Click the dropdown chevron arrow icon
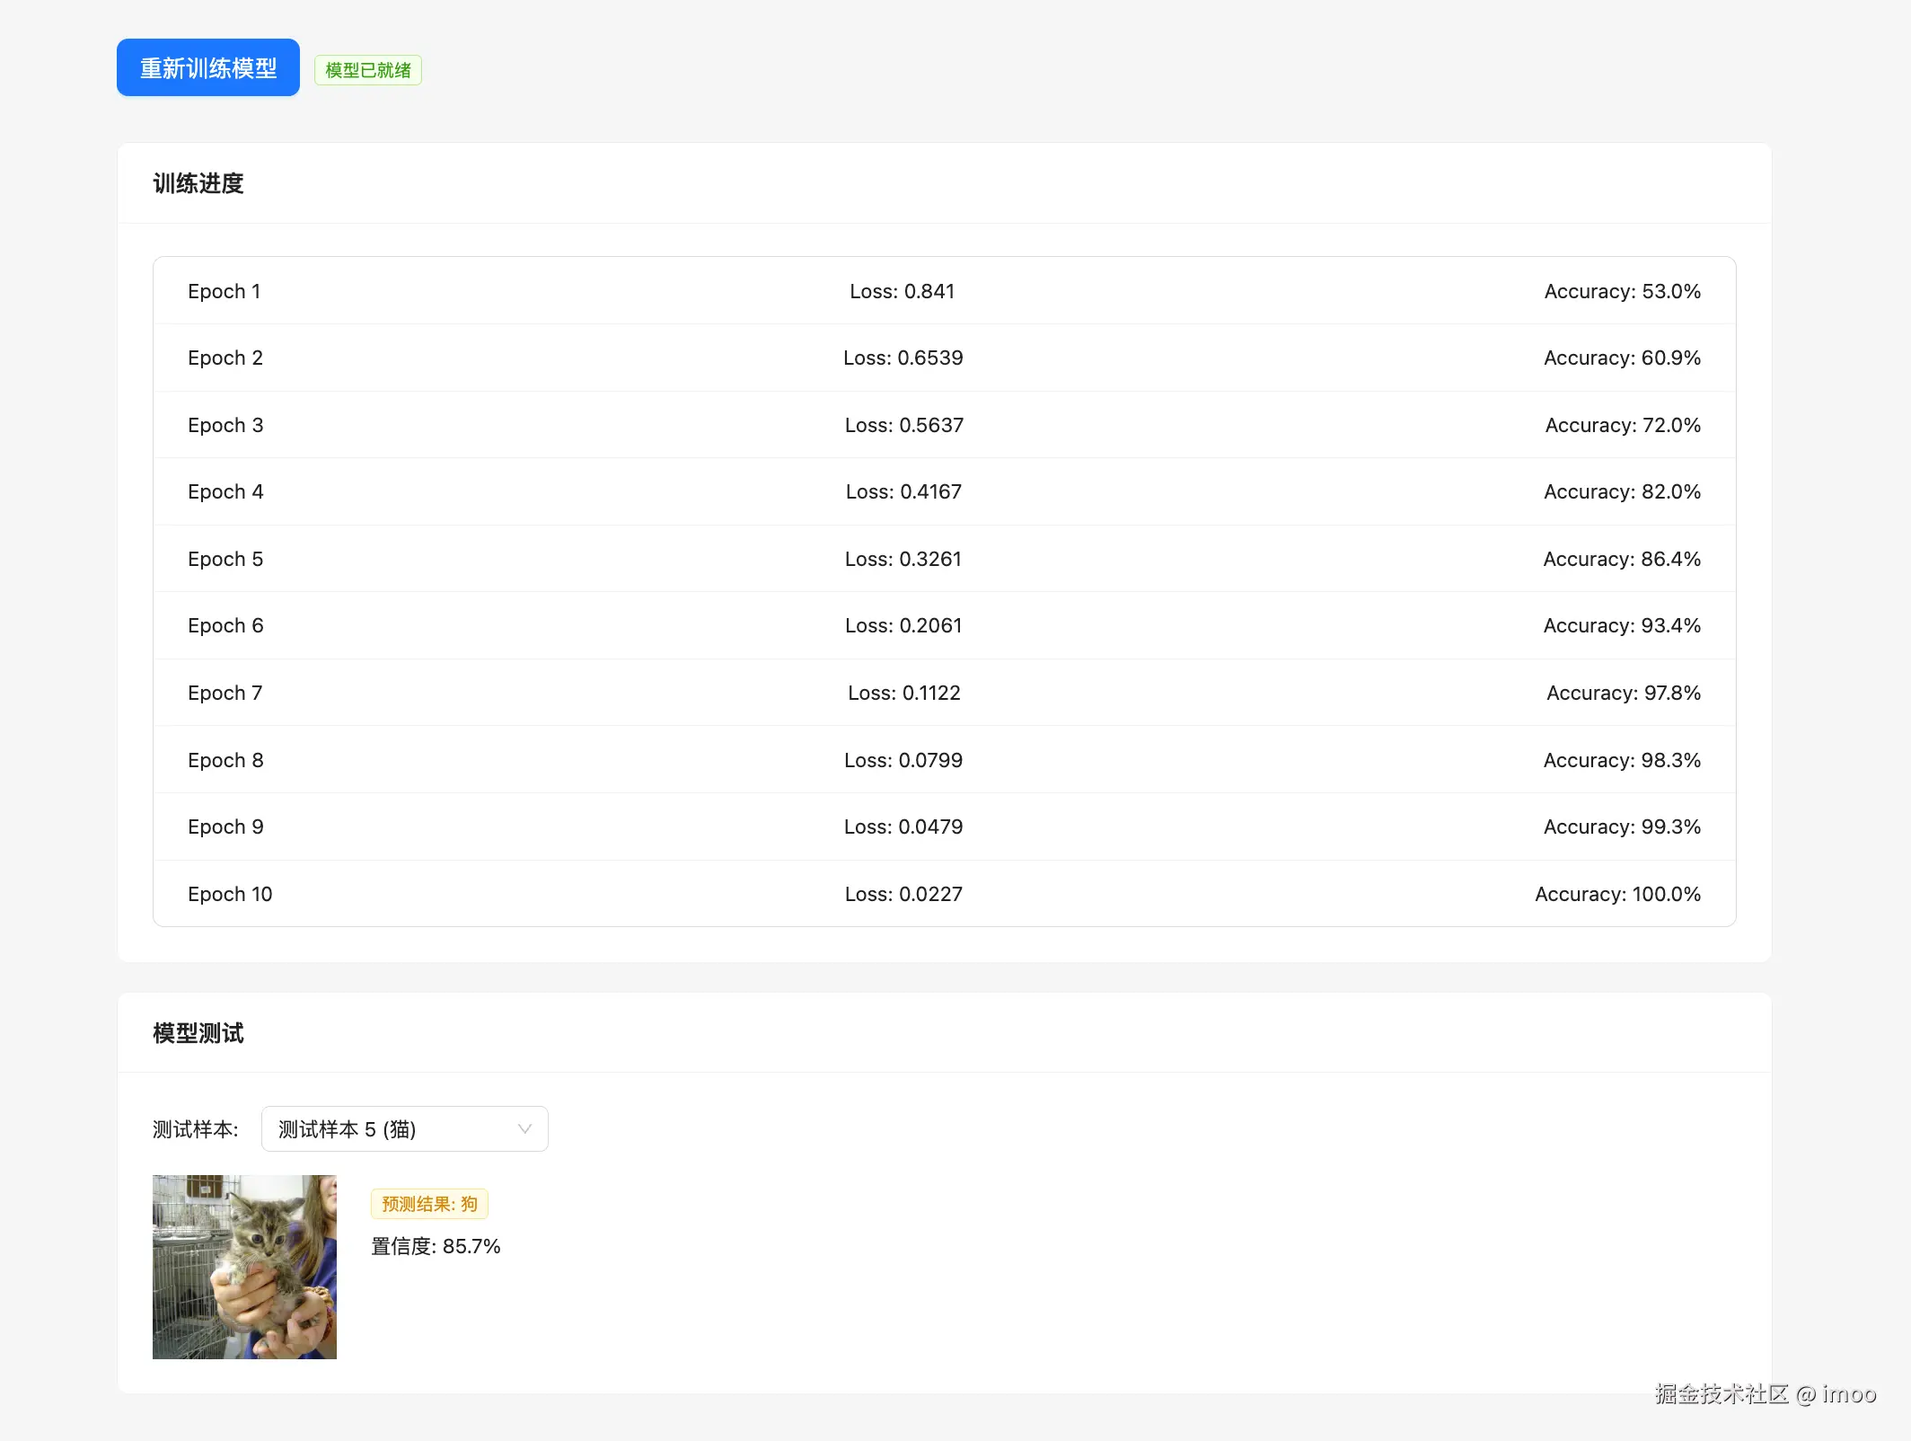This screenshot has height=1441, width=1911. pyautogui.click(x=525, y=1129)
